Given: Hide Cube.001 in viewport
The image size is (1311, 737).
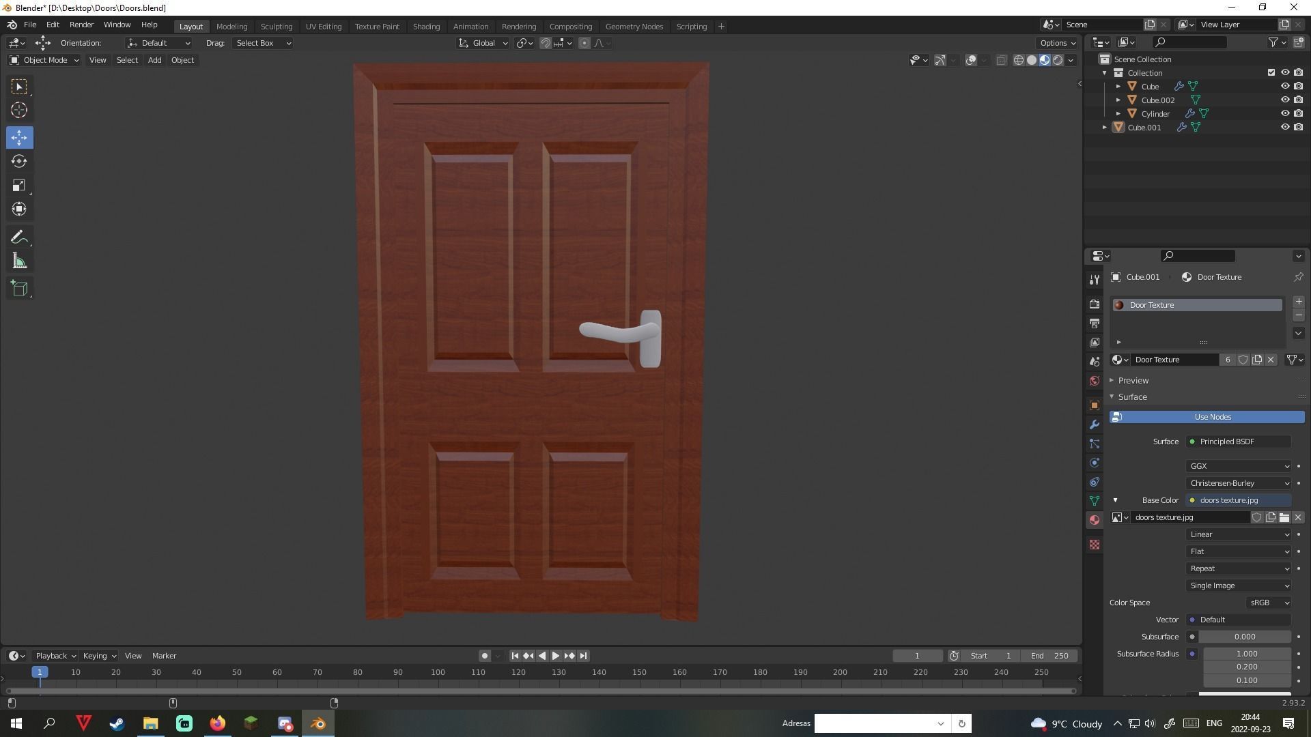Looking at the screenshot, I should (x=1284, y=127).
